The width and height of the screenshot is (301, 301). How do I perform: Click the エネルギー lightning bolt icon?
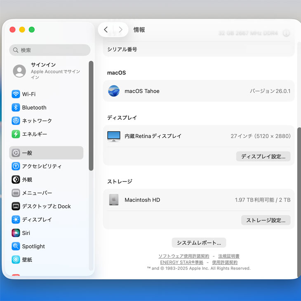click(x=16, y=134)
